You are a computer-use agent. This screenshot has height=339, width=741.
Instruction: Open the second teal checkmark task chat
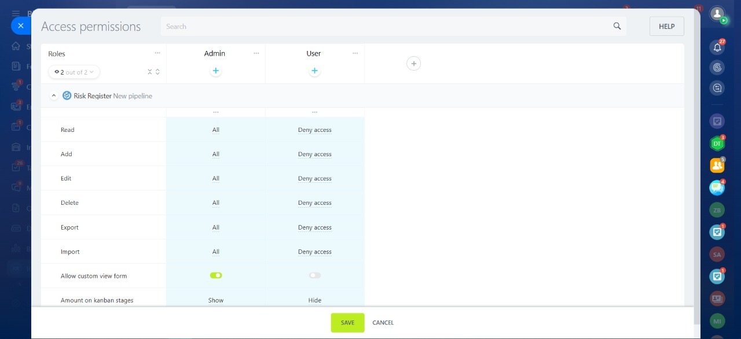pos(717,276)
